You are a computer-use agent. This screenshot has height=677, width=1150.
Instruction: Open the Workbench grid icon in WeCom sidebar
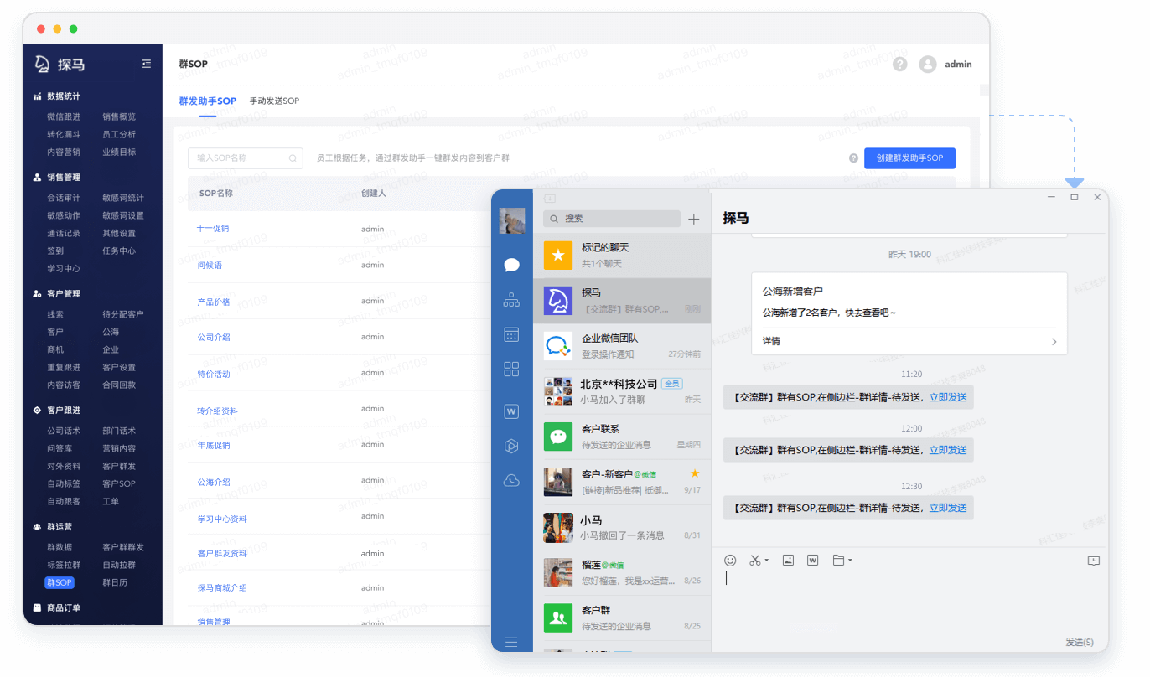coord(511,369)
